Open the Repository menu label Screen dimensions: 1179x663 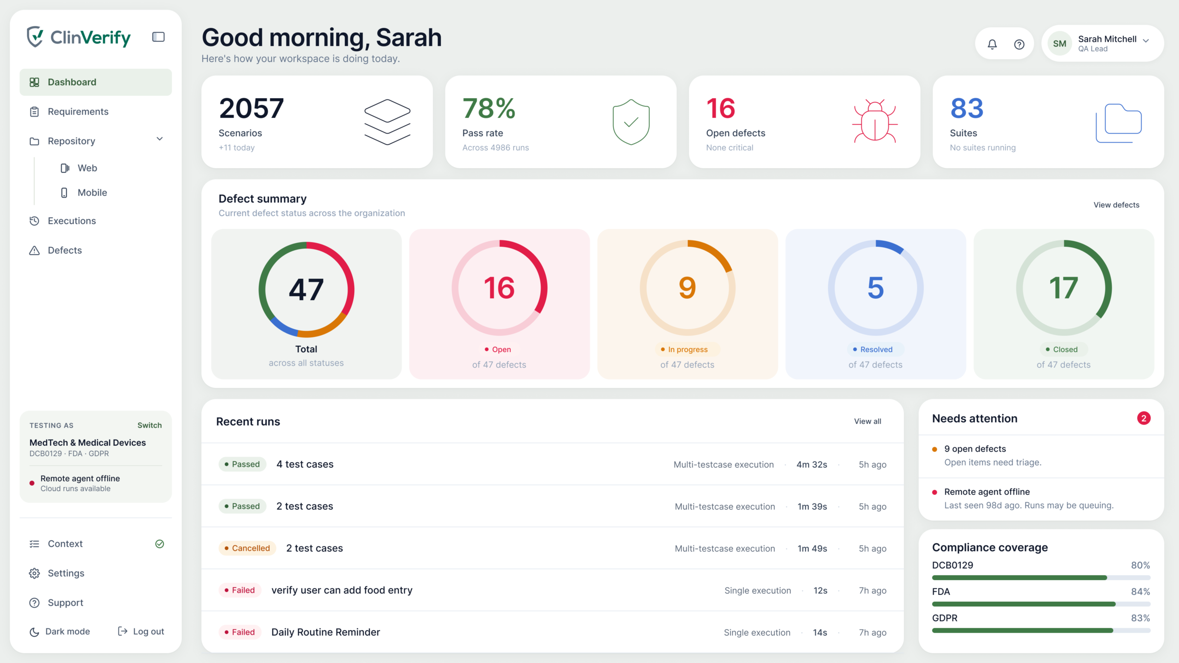71,141
